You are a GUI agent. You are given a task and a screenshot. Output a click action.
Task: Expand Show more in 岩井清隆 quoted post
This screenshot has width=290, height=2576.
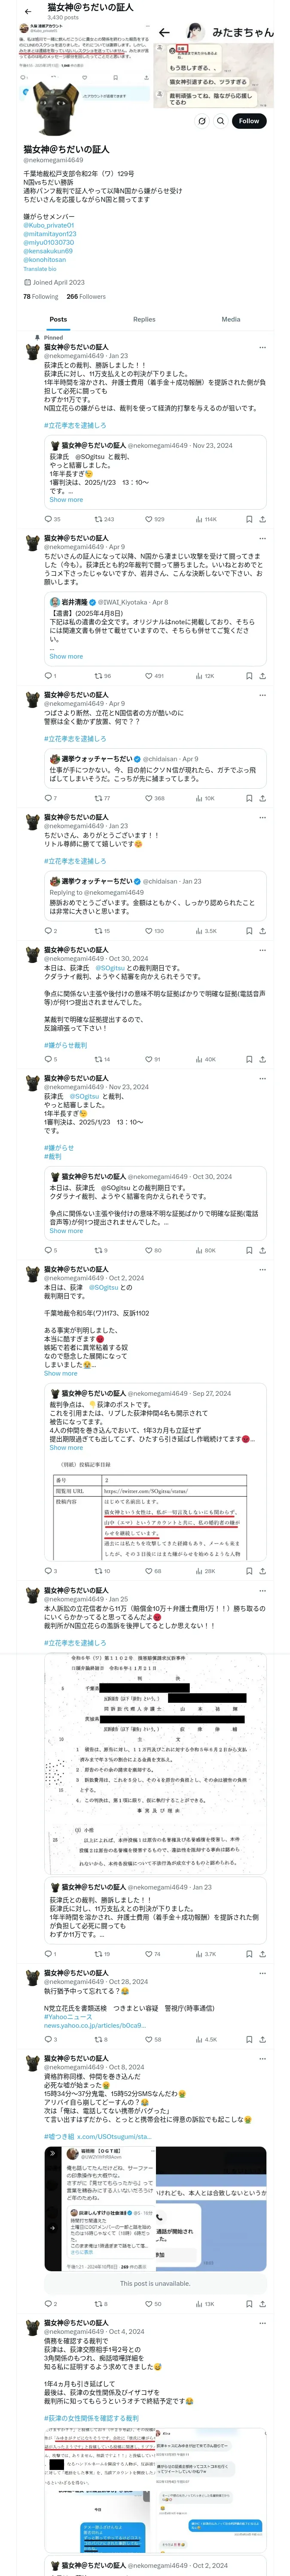coord(66,656)
